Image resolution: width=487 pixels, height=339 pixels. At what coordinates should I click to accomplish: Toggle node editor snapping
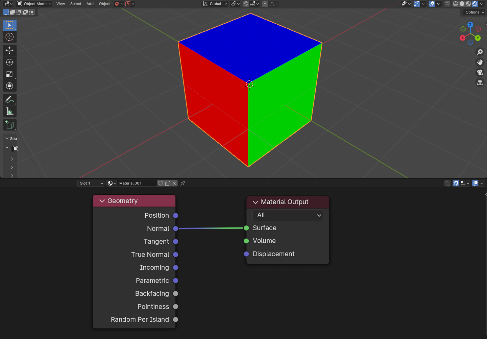pos(456,183)
